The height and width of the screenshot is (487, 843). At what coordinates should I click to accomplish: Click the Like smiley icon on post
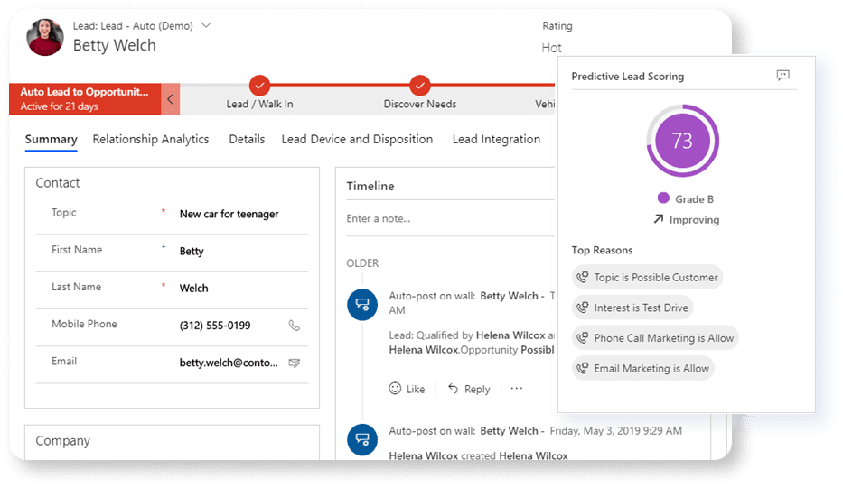point(395,389)
